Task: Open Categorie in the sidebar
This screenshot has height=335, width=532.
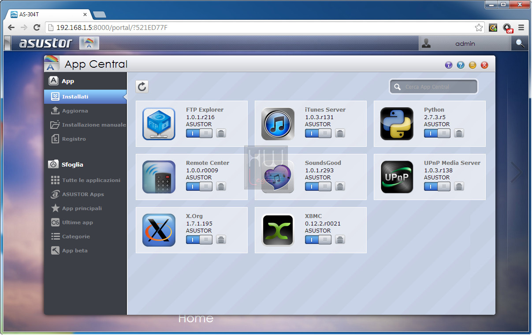Action: click(x=86, y=237)
